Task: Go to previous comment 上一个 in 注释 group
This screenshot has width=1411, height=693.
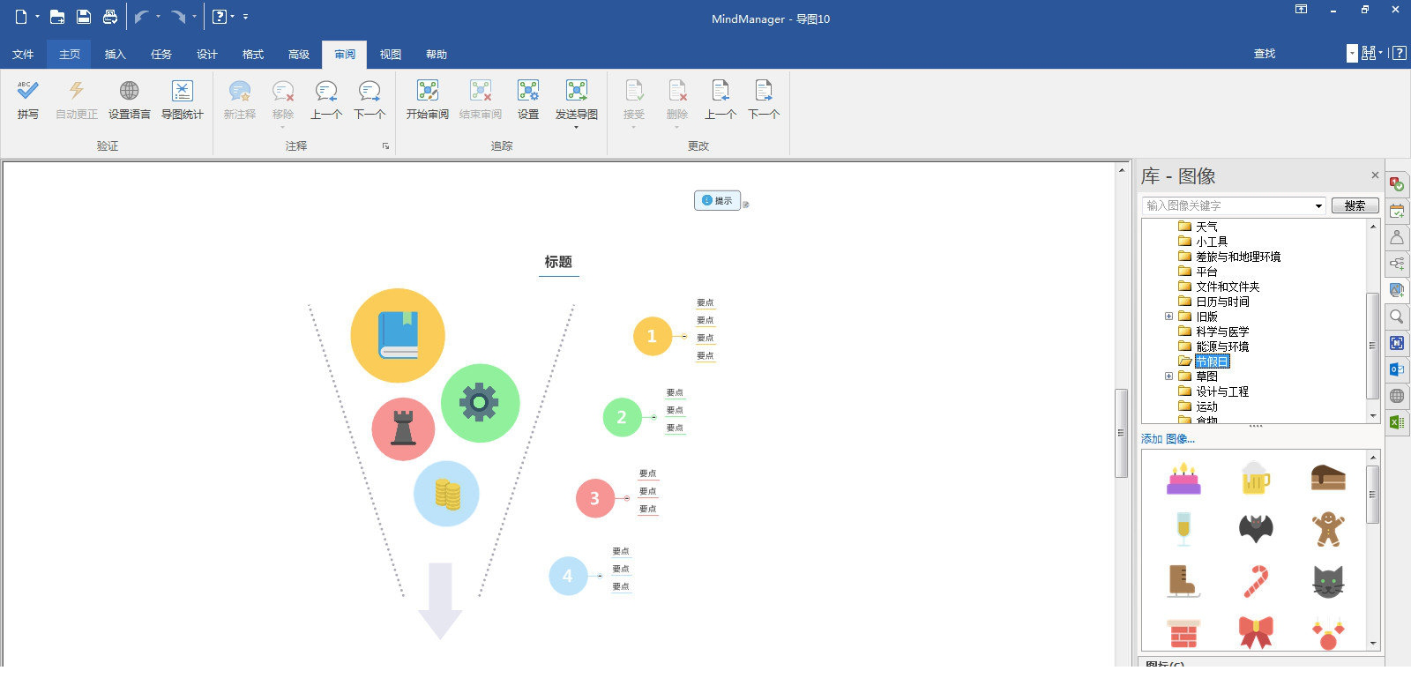Action: 326,100
